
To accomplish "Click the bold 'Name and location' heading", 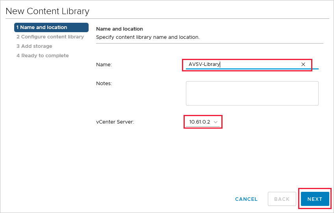I will coord(119,29).
